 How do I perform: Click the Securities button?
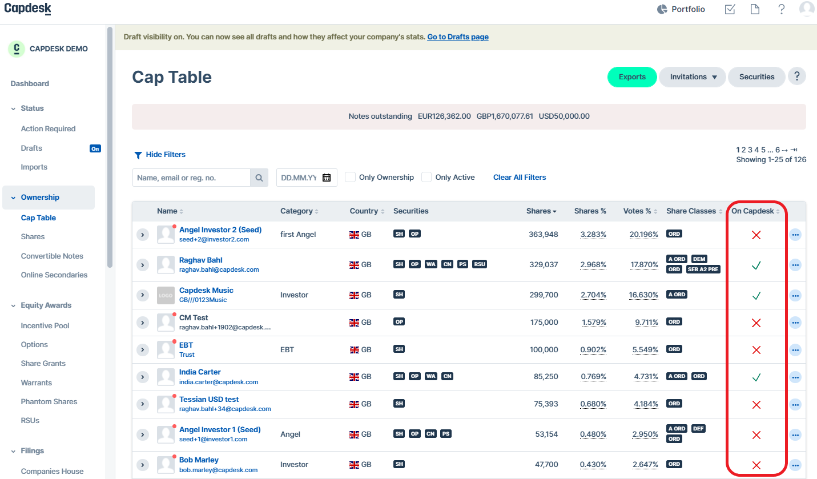coord(756,77)
